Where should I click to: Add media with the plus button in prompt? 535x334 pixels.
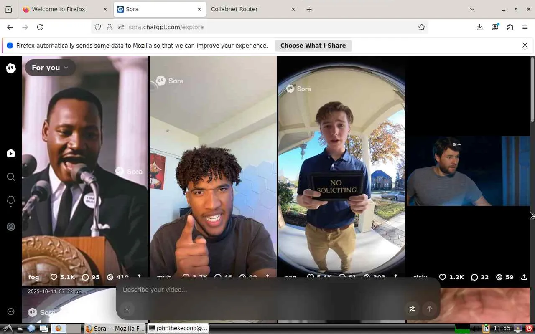(127, 309)
